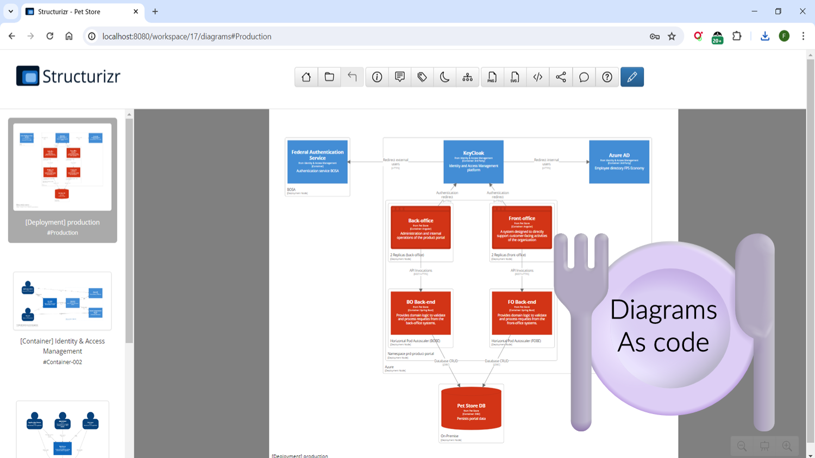Select the [Deployment] production diagram thumbnail
815x458 pixels.
click(62, 167)
